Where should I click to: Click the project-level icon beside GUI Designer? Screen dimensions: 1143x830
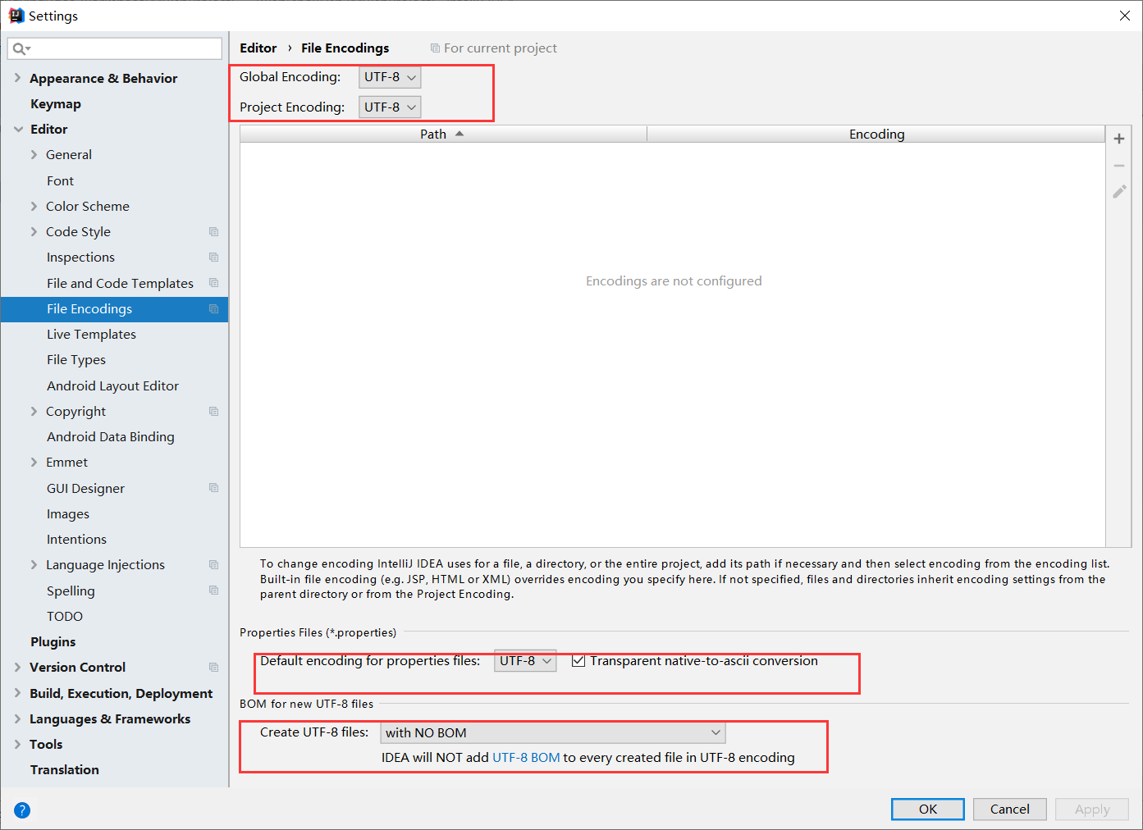tap(214, 488)
